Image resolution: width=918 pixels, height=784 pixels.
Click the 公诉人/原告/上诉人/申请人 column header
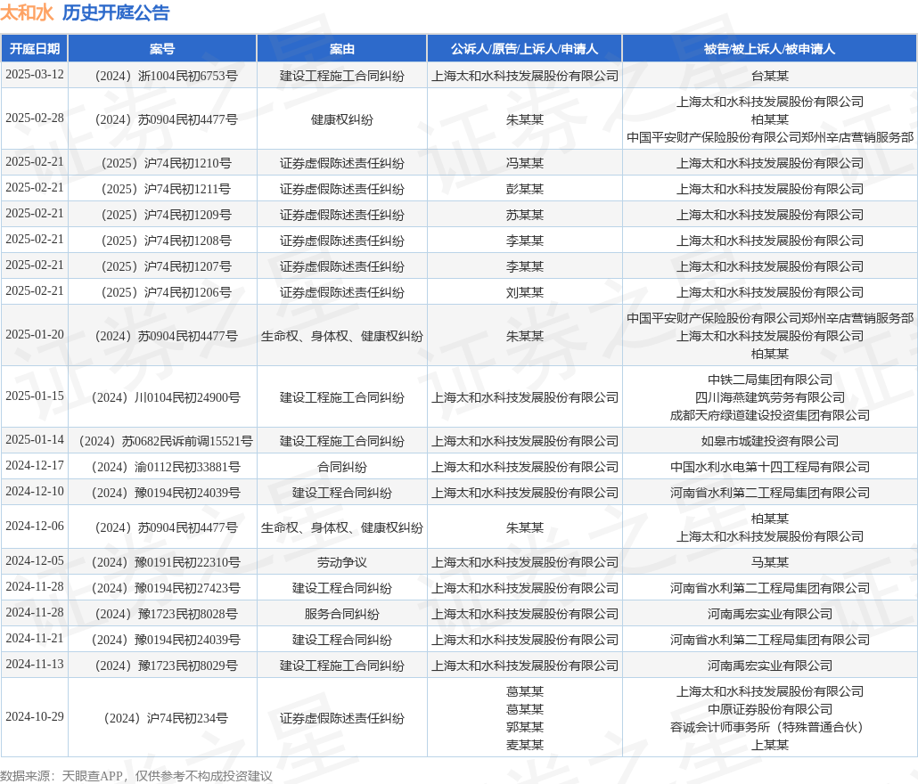(x=525, y=49)
